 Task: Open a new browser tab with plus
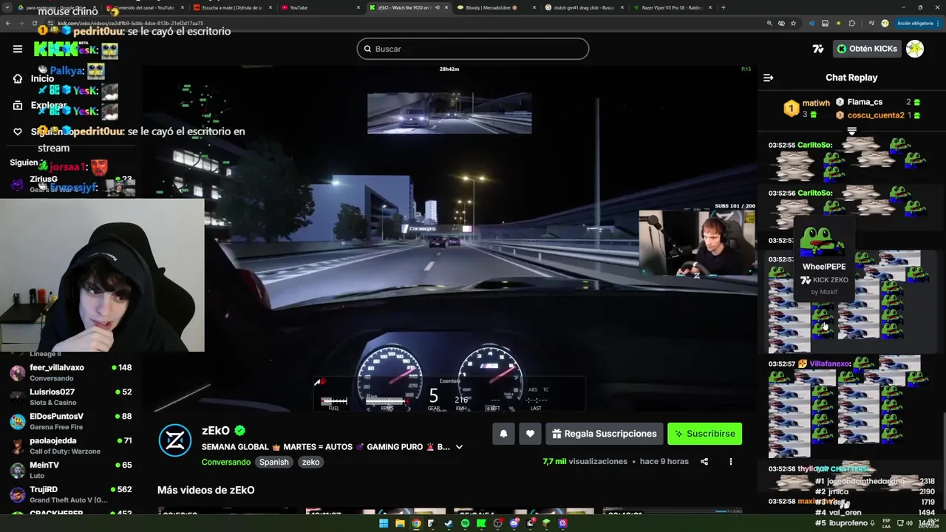(x=723, y=7)
